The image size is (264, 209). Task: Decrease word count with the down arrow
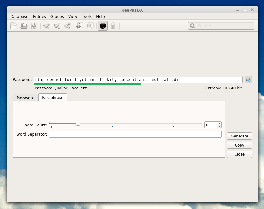click(219, 126)
